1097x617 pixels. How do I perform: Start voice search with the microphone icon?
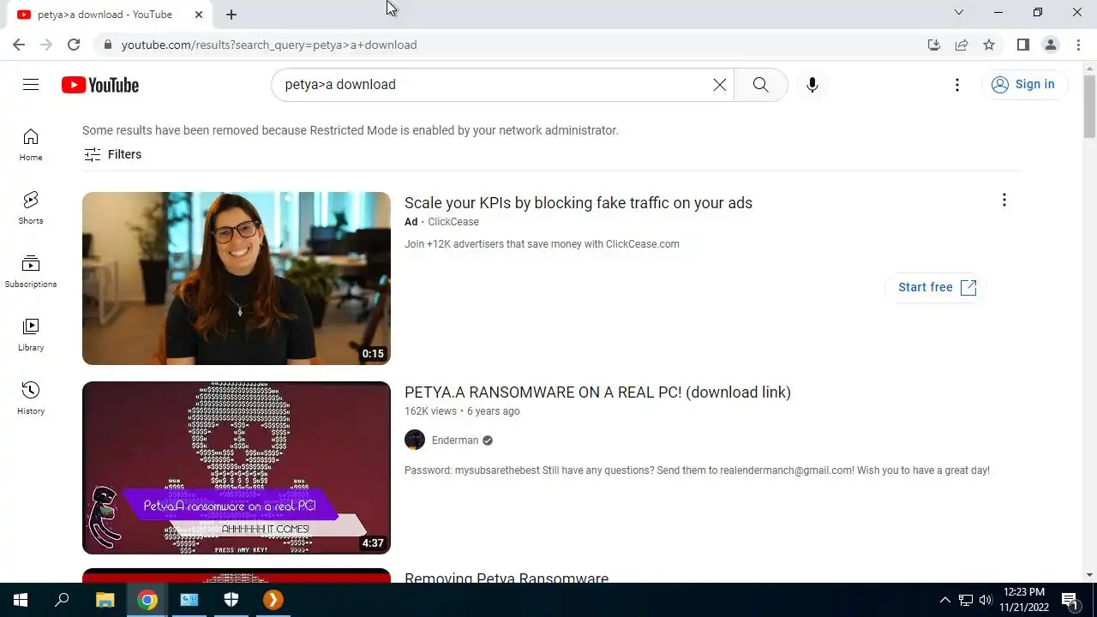(812, 85)
